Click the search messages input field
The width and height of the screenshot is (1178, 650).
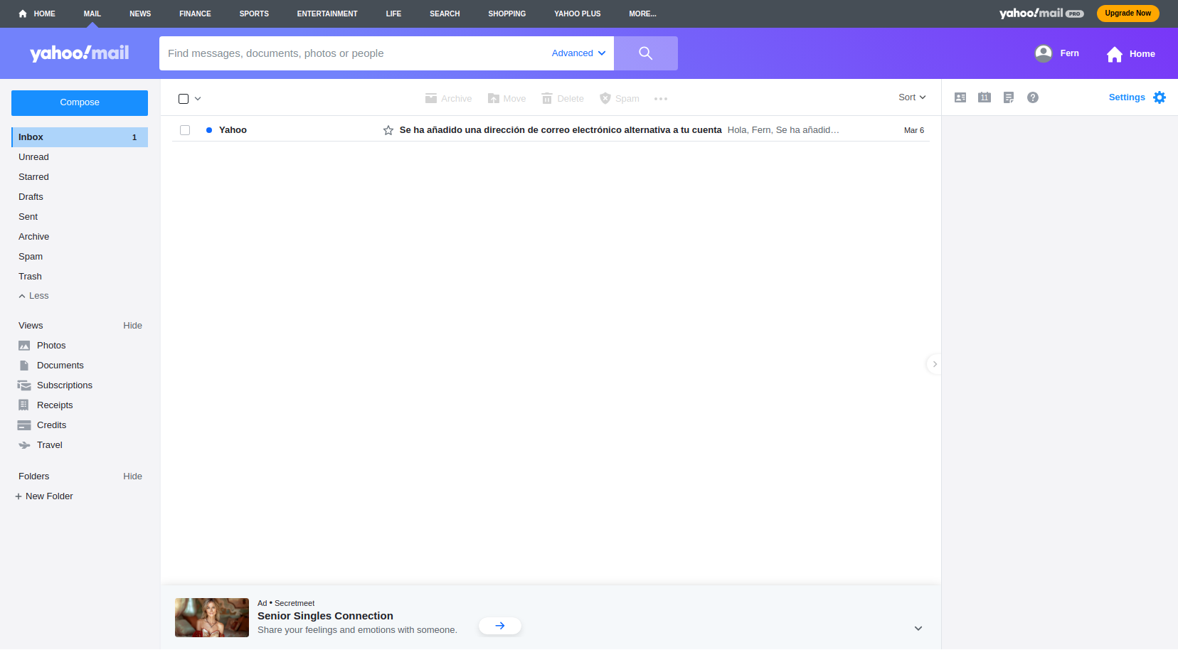coord(352,53)
